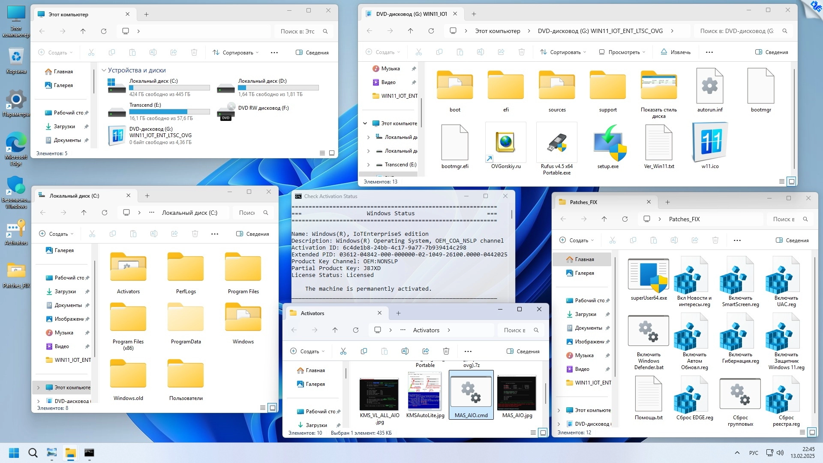This screenshot has width=823, height=463.
Task: Click Search icon on the taskbar
Action: (x=33, y=453)
